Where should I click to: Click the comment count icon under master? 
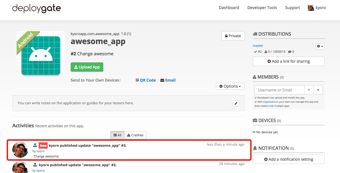[290, 52]
